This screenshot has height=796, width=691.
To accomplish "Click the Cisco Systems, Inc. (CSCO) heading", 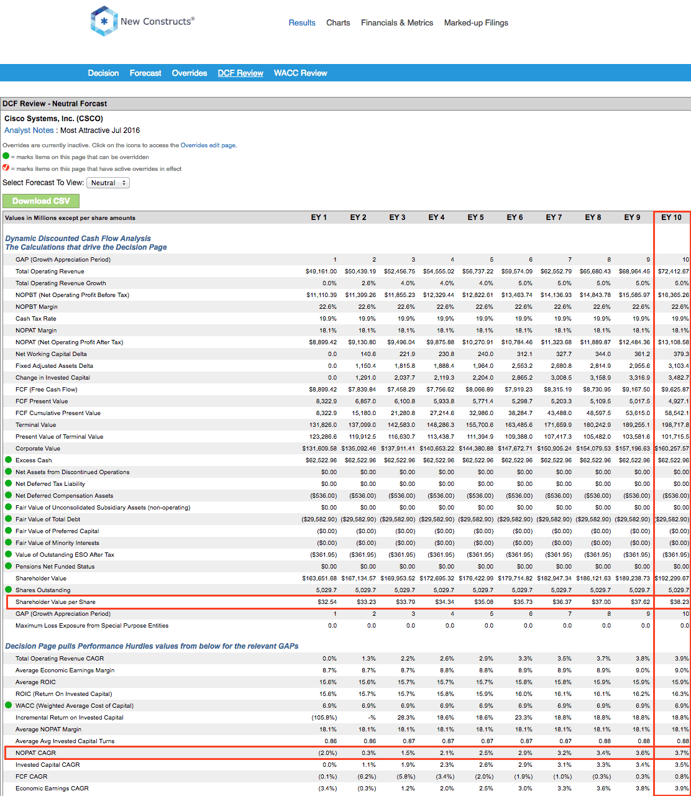I will point(53,118).
